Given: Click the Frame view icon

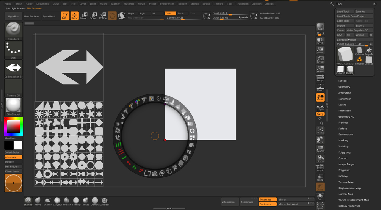Looking at the screenshot, I should tap(320, 130).
